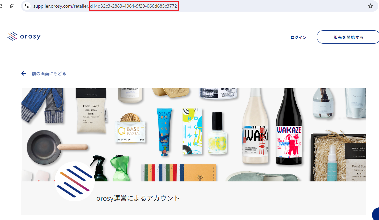
Task: Go back via 前の画面にもどる link
Action: [x=49, y=74]
